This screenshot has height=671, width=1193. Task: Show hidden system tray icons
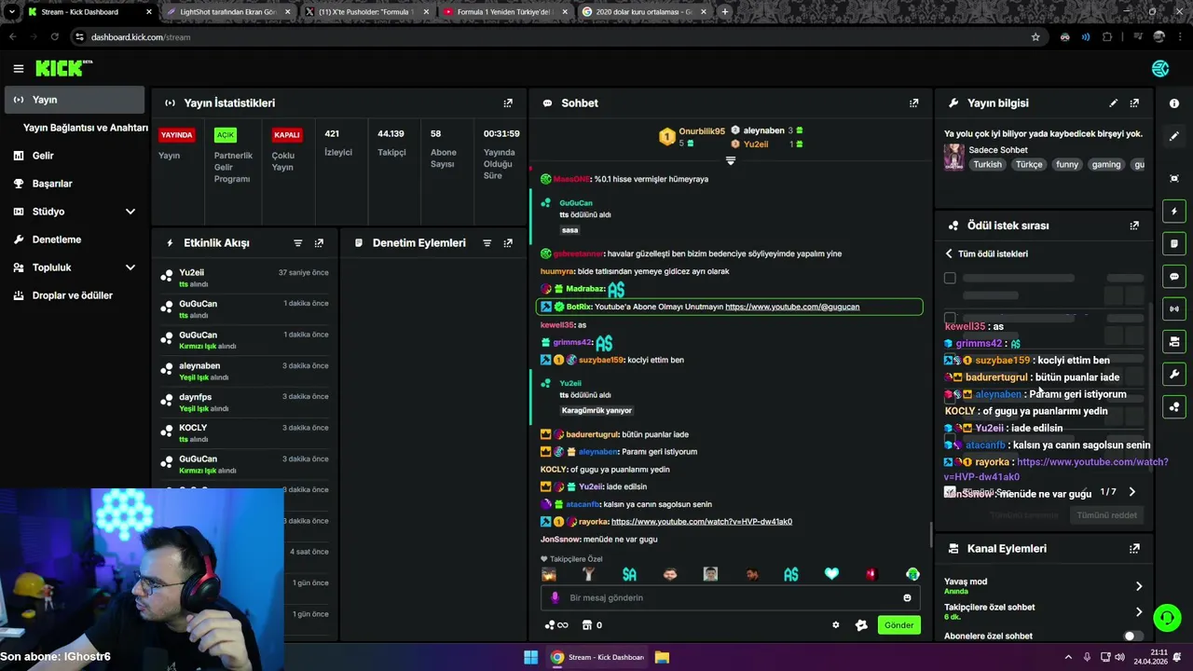(1068, 657)
